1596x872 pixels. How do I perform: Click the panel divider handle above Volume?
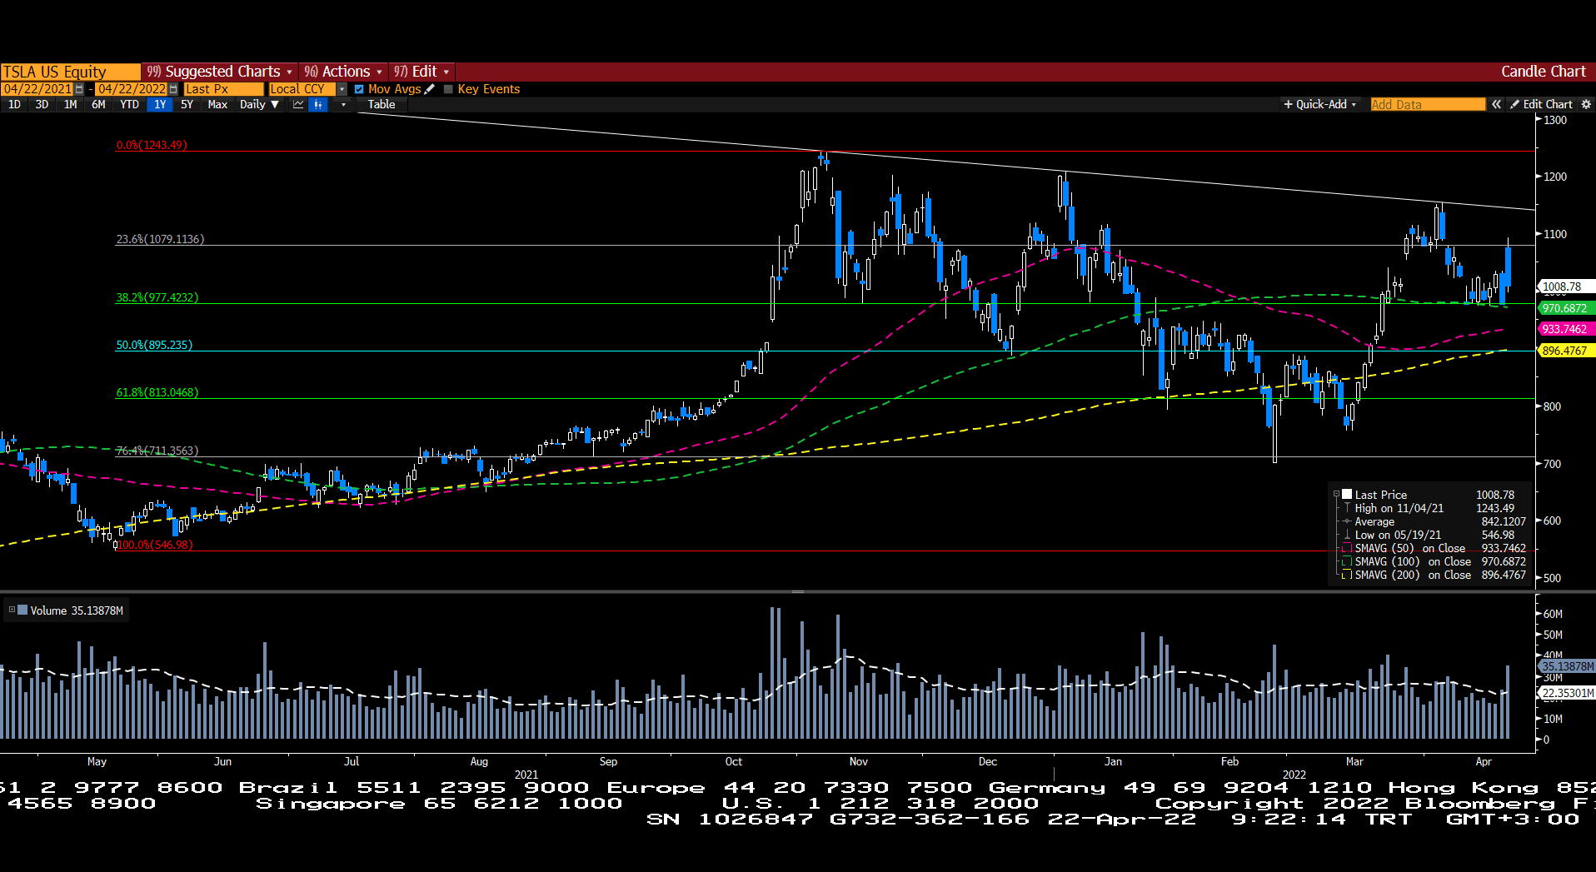[797, 591]
